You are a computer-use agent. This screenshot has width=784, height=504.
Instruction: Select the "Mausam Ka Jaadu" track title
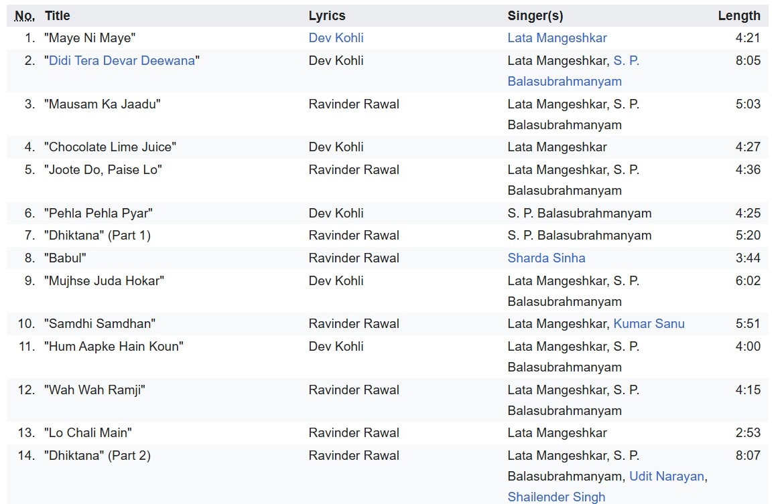pyautogui.click(x=103, y=104)
